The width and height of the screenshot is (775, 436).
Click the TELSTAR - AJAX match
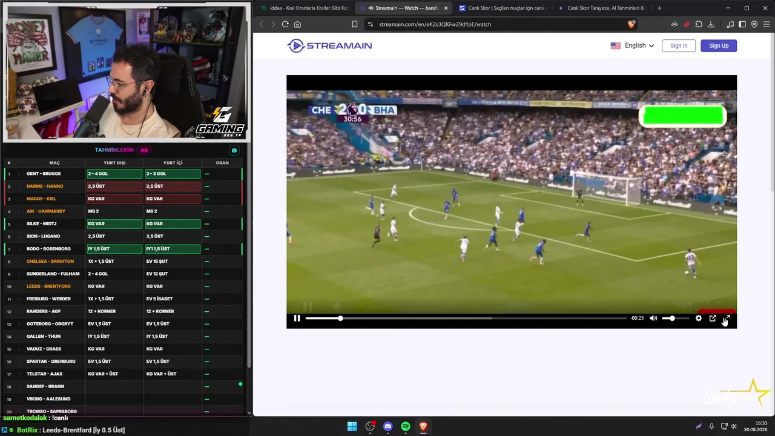coord(45,374)
